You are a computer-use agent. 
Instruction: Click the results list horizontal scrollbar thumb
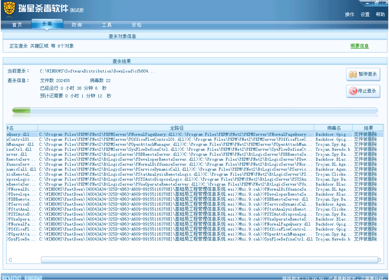(209, 260)
